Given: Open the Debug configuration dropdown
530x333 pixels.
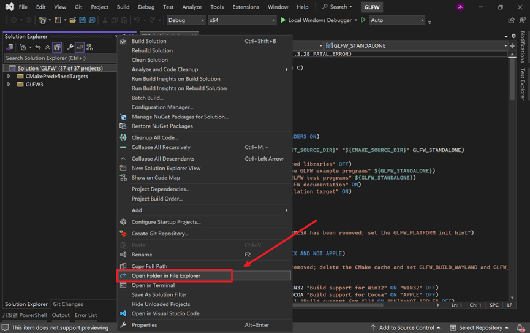Looking at the screenshot, I should coord(186,20).
